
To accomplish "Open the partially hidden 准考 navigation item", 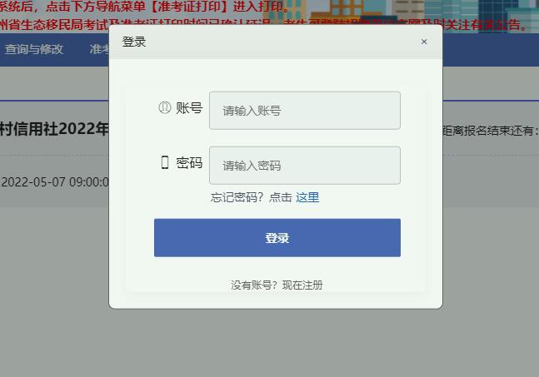I will [x=99, y=49].
